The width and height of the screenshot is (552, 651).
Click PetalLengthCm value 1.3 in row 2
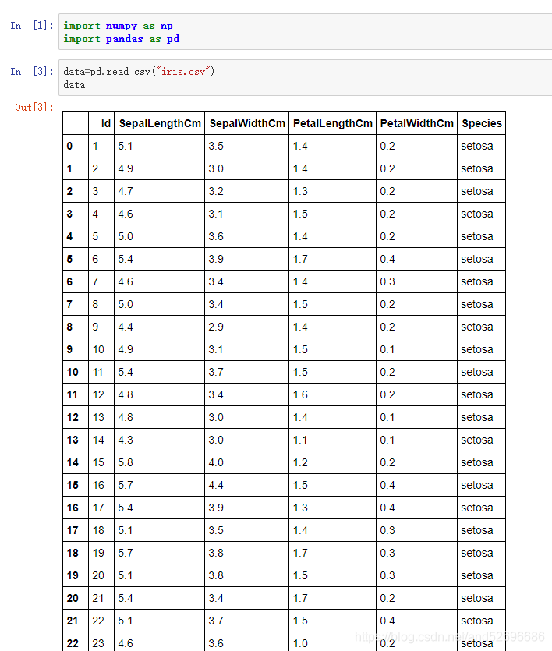(x=300, y=191)
